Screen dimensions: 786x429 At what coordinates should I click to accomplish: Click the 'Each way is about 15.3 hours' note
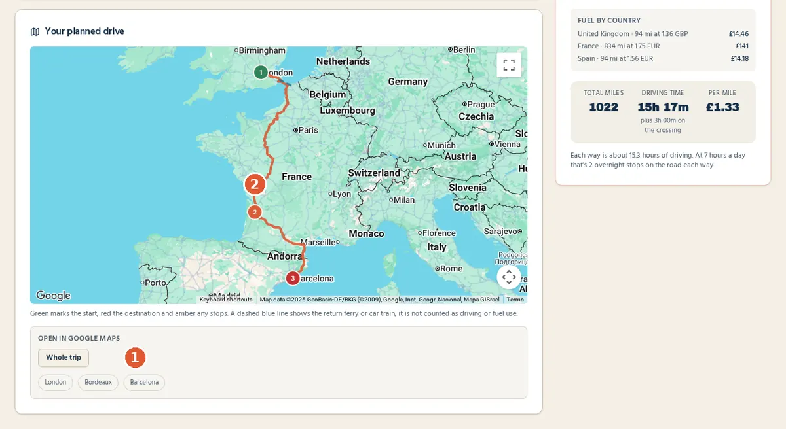(x=658, y=160)
